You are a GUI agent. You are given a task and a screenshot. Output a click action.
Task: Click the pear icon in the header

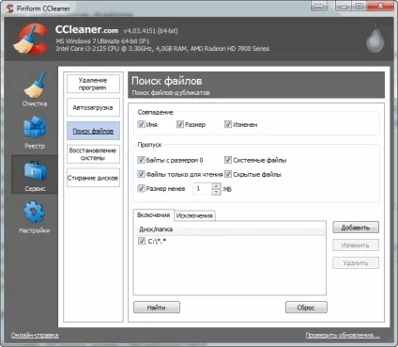375,39
